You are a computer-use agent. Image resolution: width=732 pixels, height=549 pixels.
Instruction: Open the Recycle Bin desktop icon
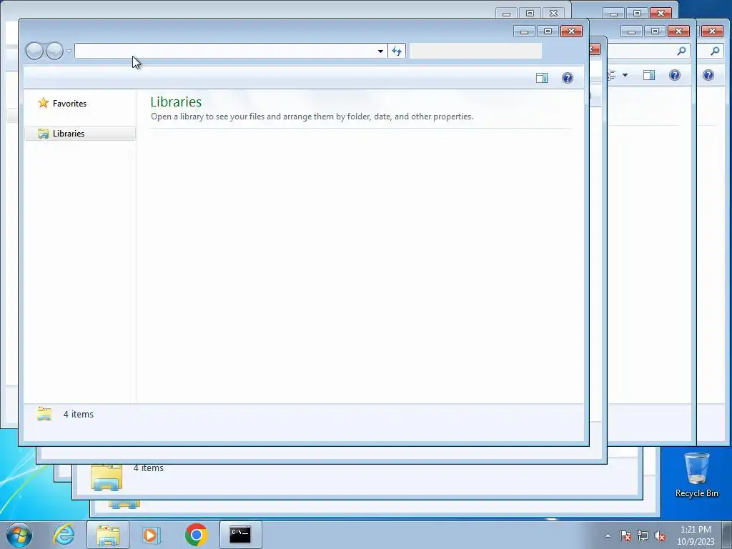click(696, 475)
